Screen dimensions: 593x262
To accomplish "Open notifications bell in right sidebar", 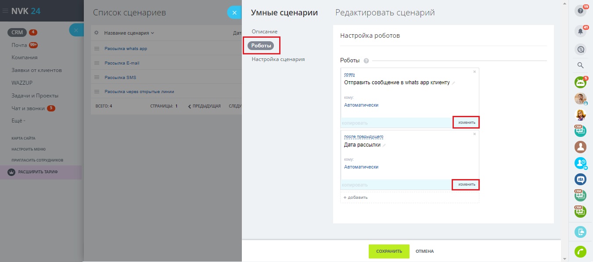I will click(580, 31).
